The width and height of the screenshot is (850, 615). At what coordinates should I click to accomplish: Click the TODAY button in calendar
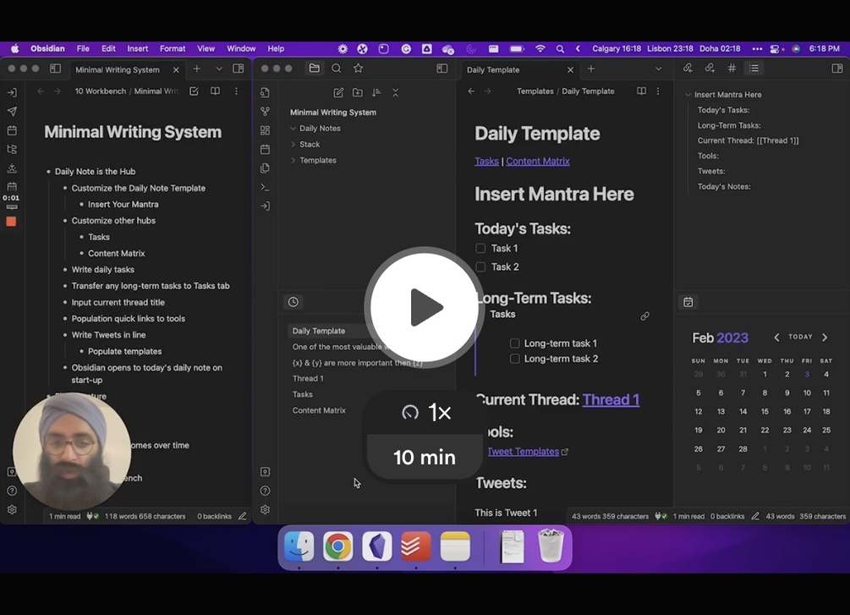point(800,337)
